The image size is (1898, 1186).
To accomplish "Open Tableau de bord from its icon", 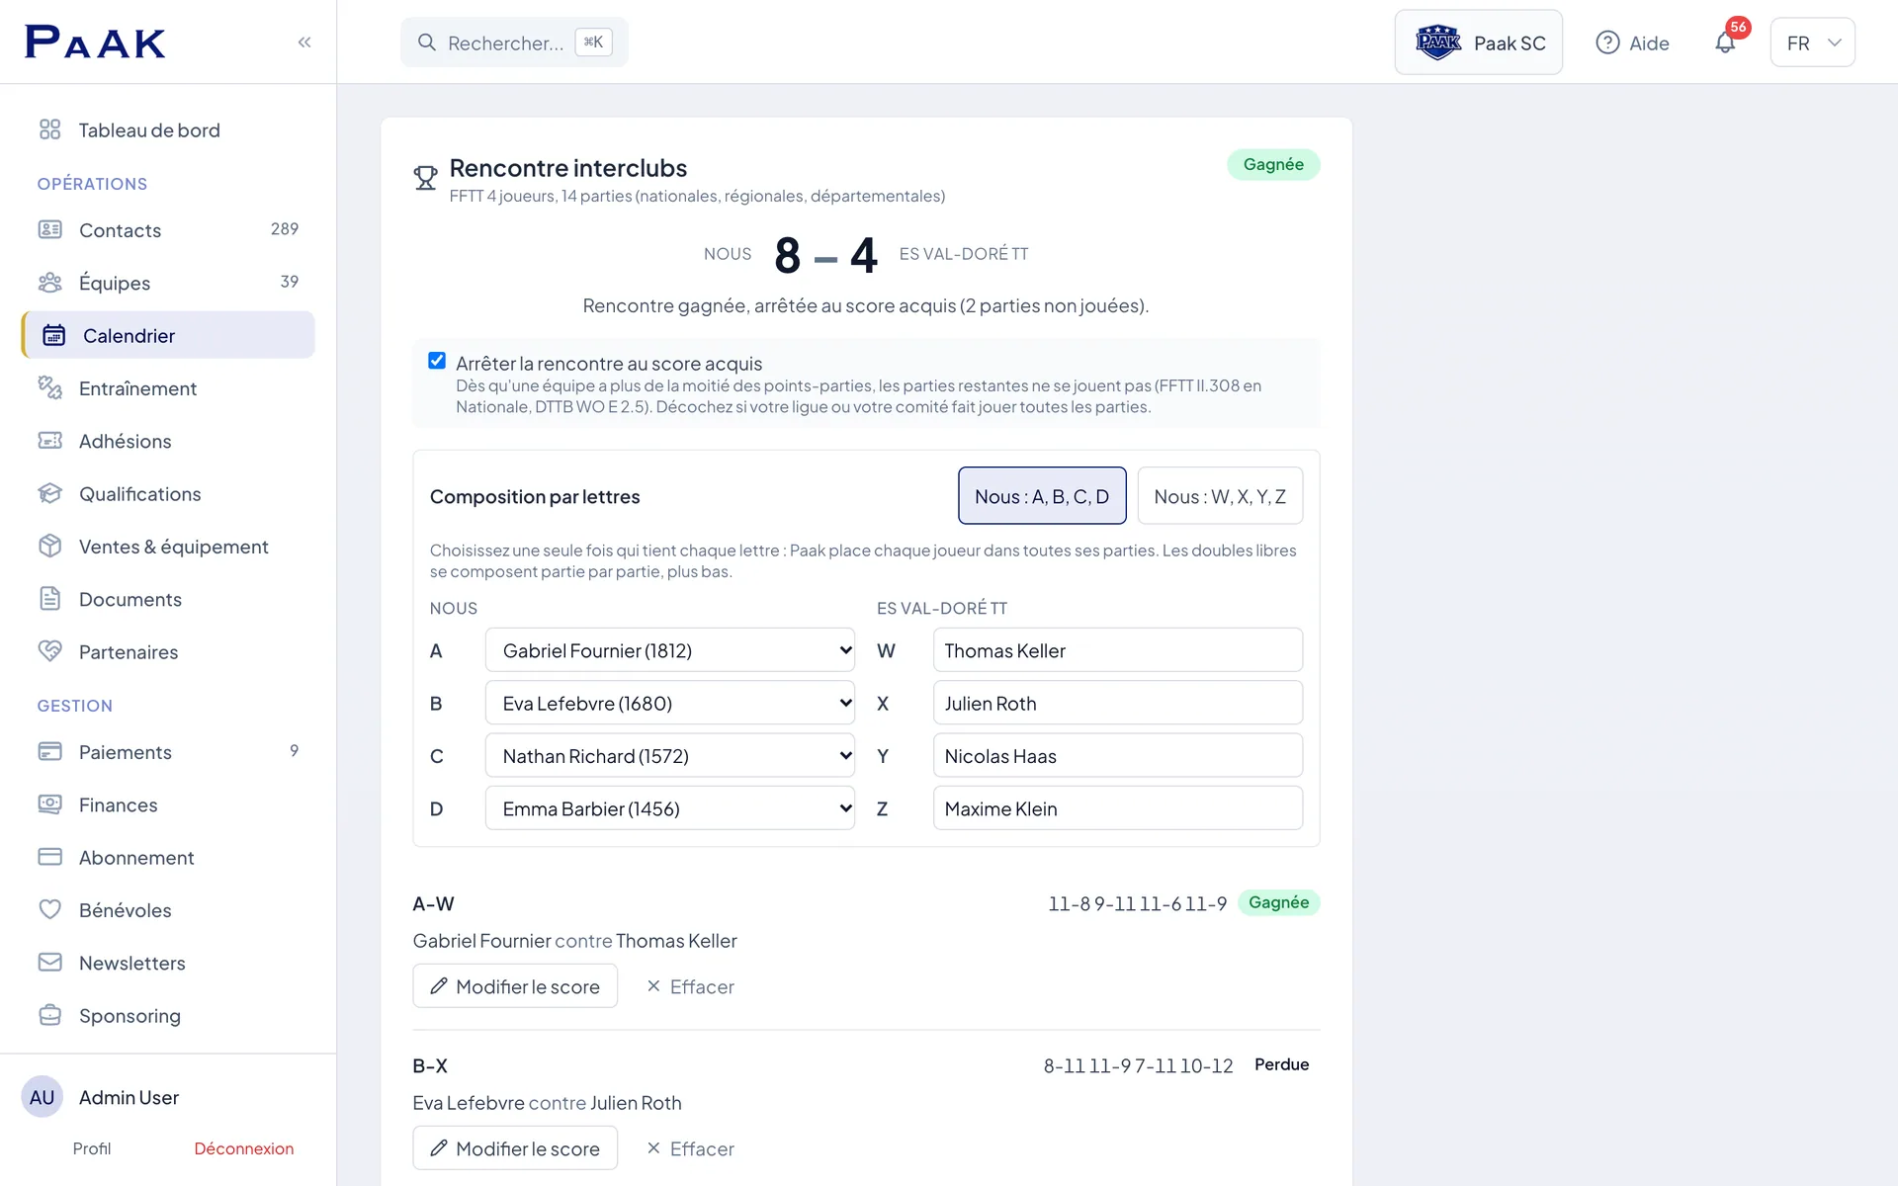I will coord(50,129).
